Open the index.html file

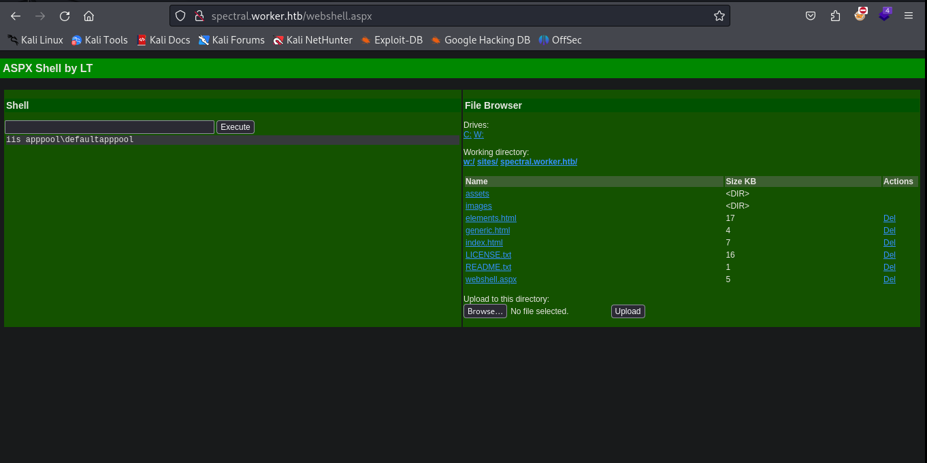(x=484, y=243)
